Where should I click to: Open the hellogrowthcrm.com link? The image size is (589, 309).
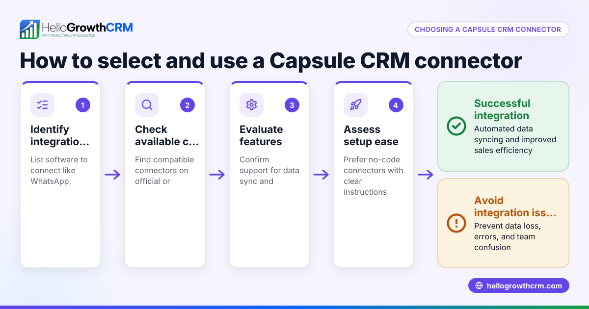pos(519,286)
